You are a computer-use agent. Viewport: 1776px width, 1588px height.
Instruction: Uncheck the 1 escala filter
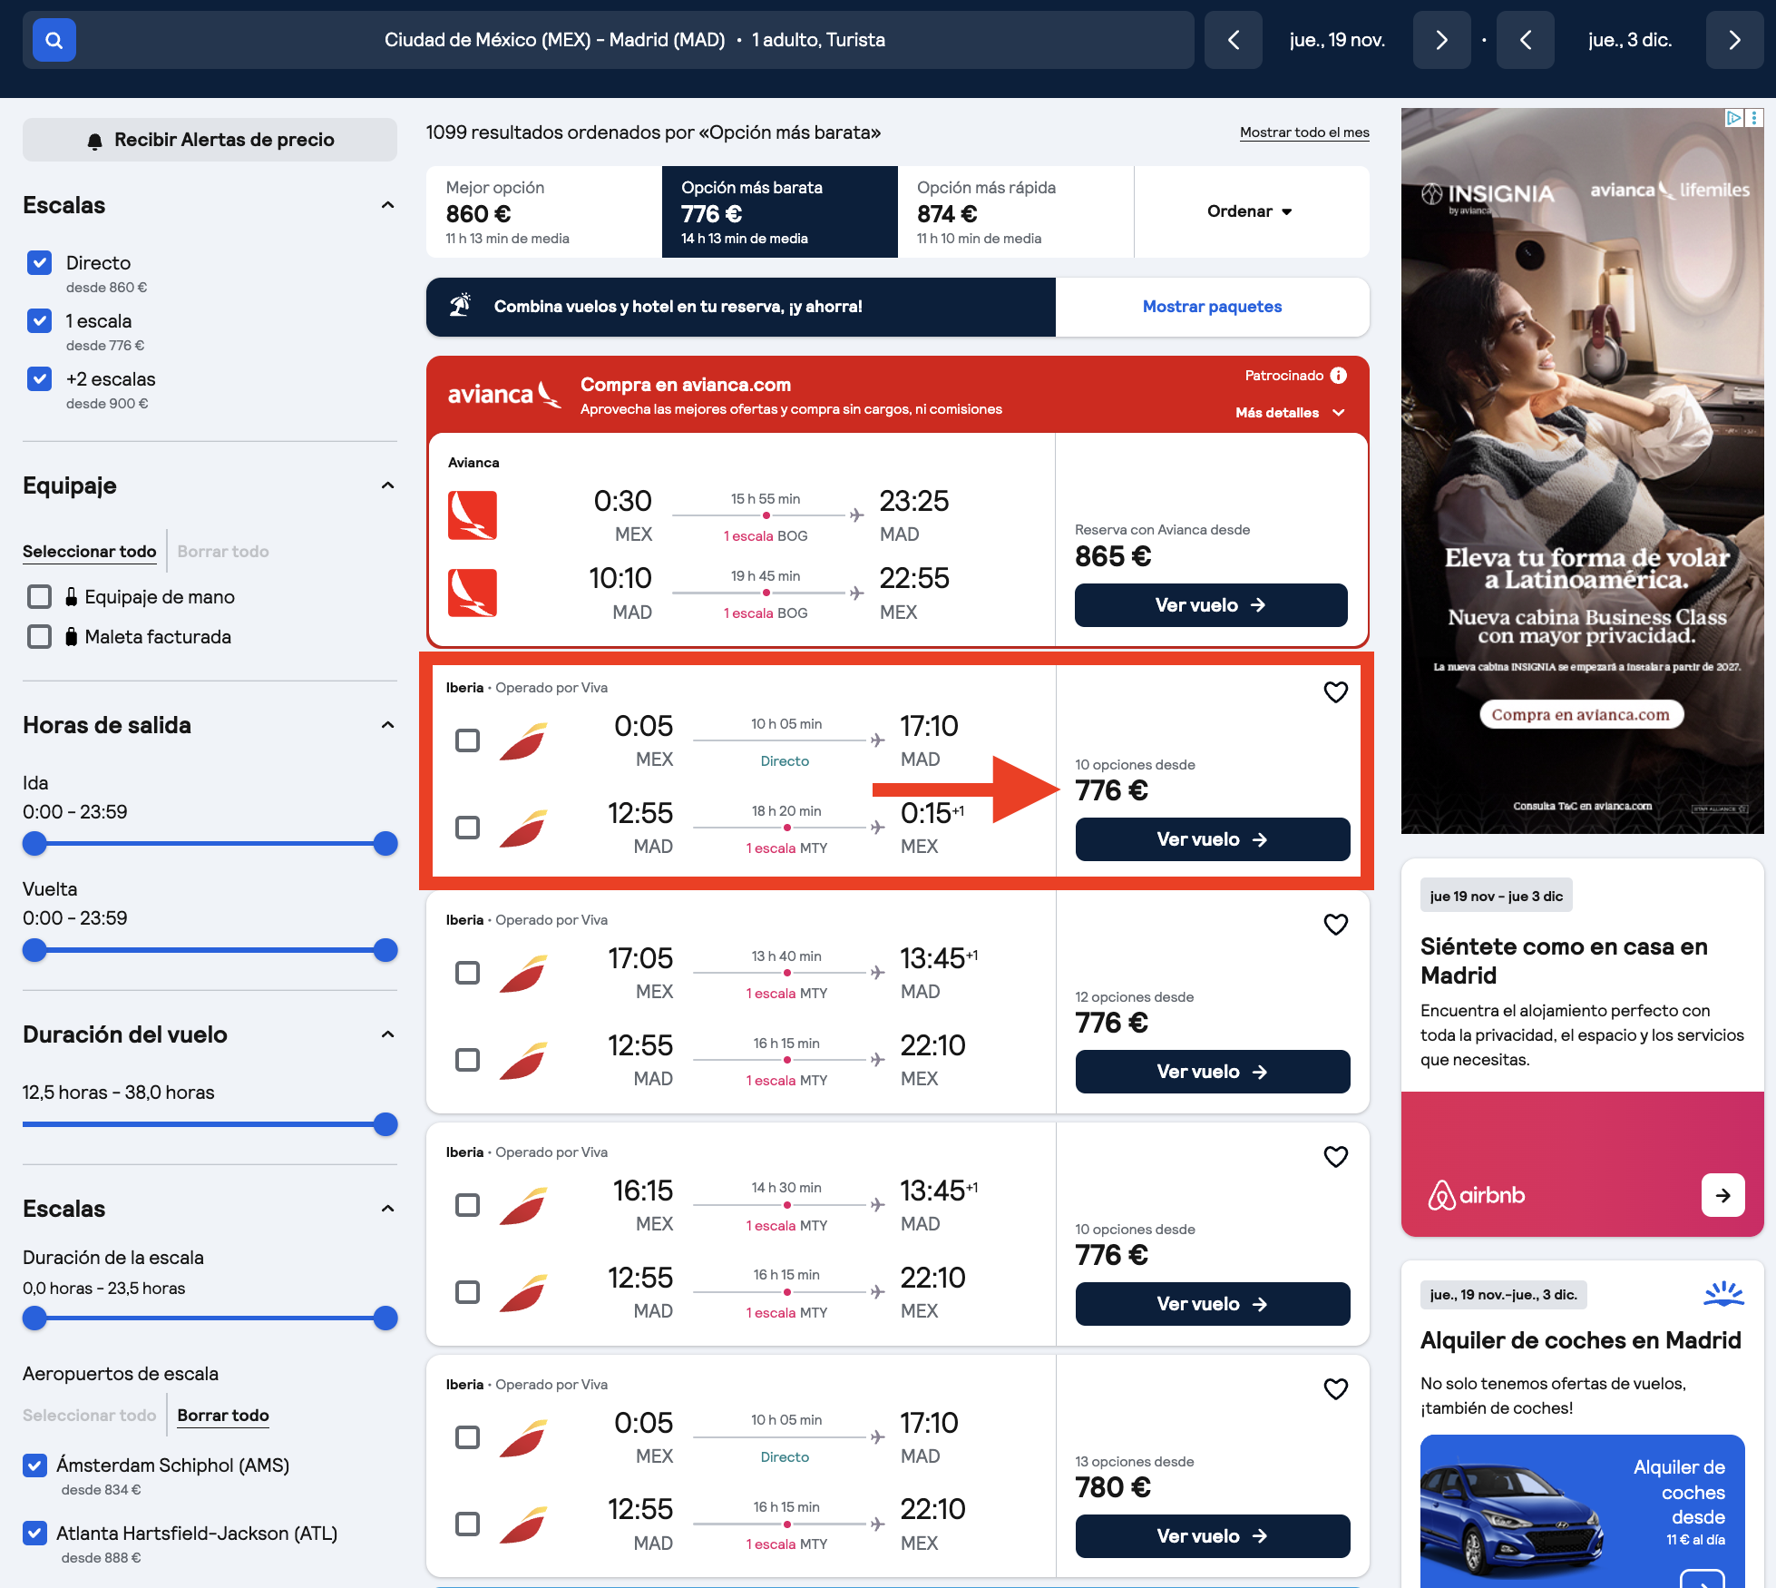point(40,321)
